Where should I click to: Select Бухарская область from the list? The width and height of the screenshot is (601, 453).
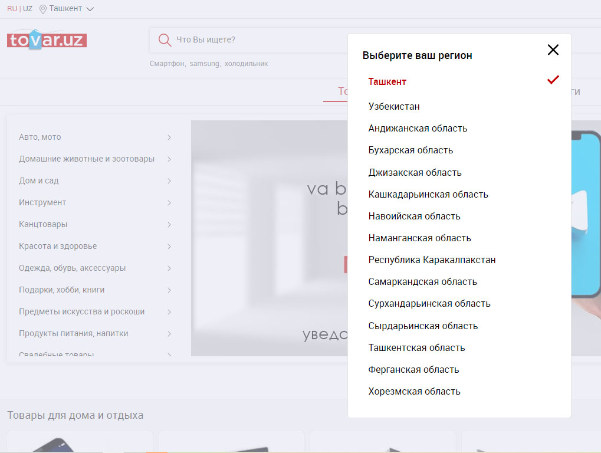[410, 150]
